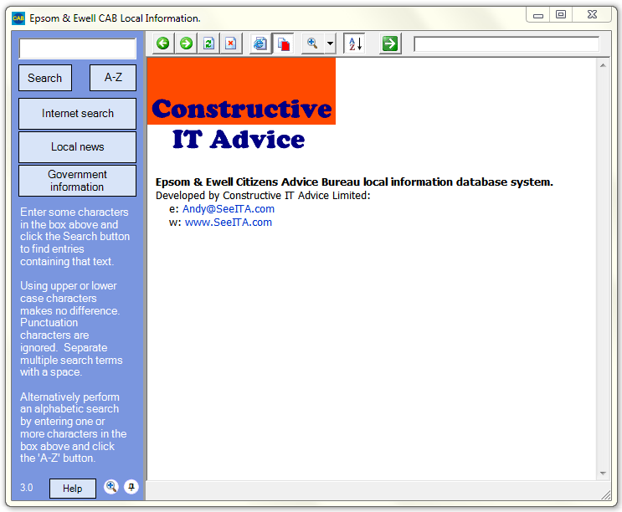Click the version number 3.0 text

(x=27, y=488)
